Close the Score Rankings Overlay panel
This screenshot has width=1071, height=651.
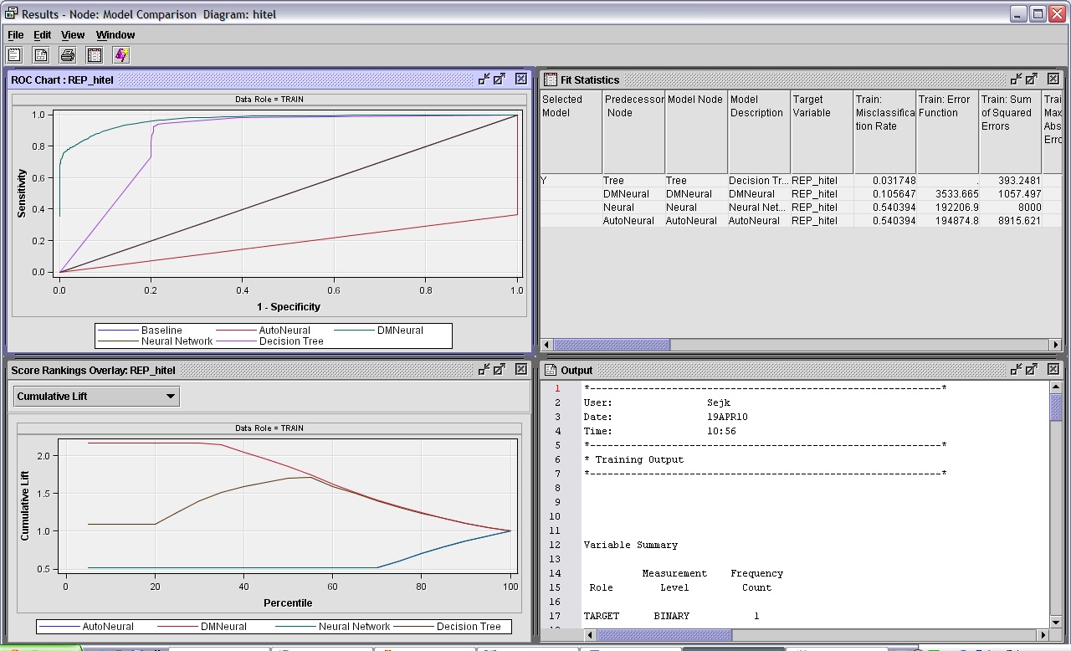click(520, 370)
